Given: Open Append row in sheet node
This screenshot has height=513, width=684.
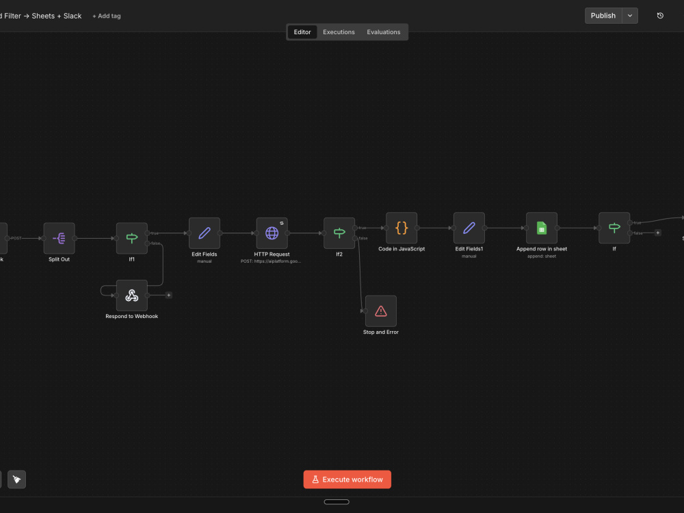Looking at the screenshot, I should point(541,228).
